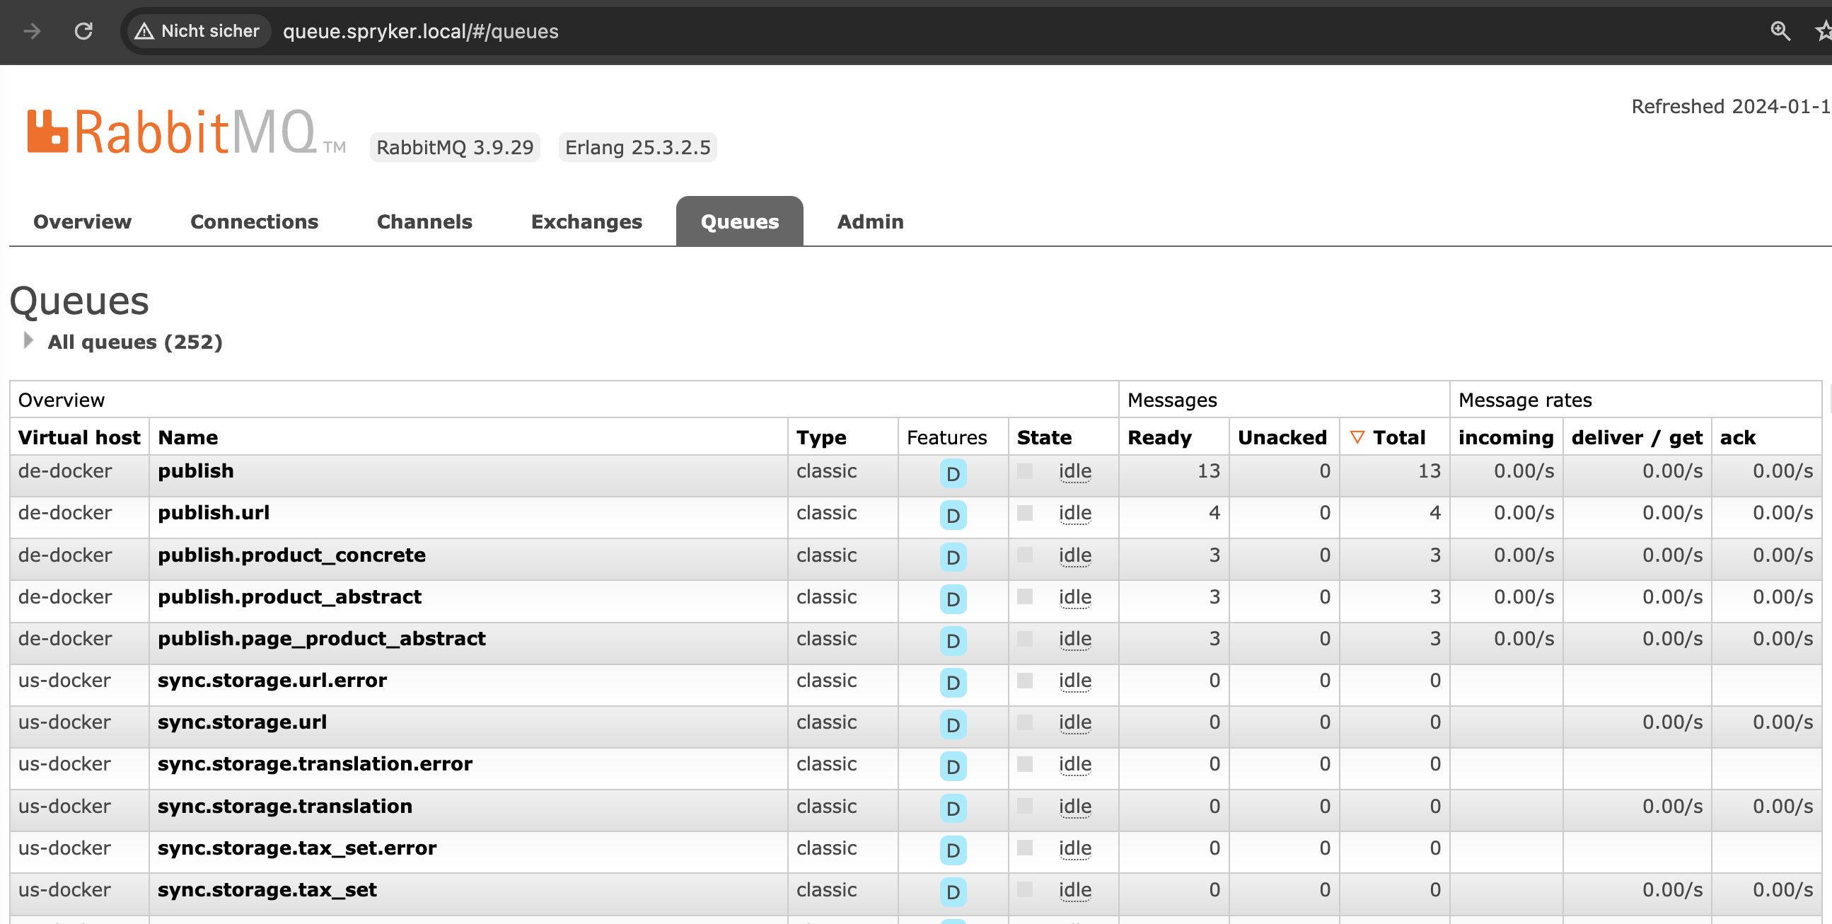
Task: Open the Admin tab
Action: click(871, 222)
